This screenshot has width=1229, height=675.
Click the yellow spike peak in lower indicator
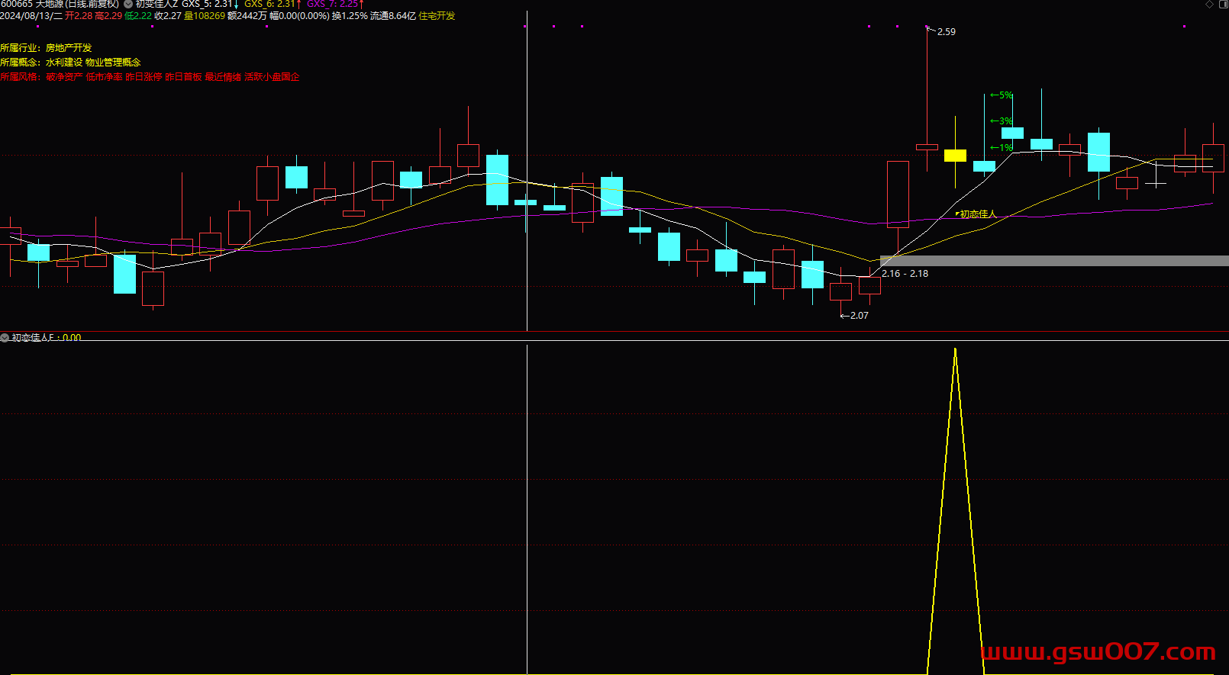tap(955, 351)
